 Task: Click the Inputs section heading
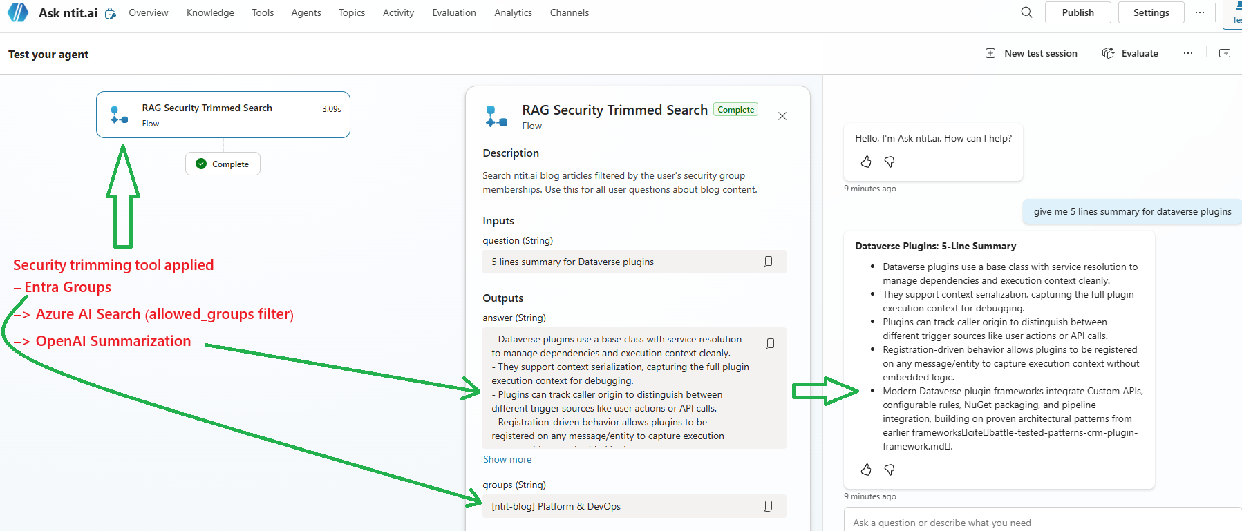[x=498, y=220]
